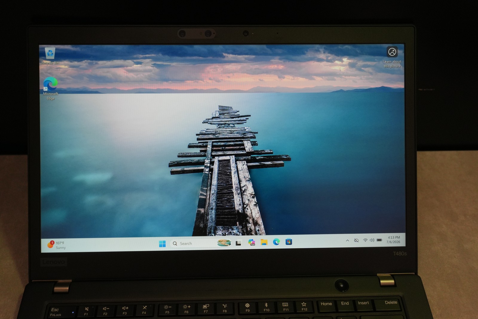Image resolution: width=478 pixels, height=319 pixels.
Task: Launch Microsoft 365 Copilot from taskbar
Action: click(x=252, y=242)
